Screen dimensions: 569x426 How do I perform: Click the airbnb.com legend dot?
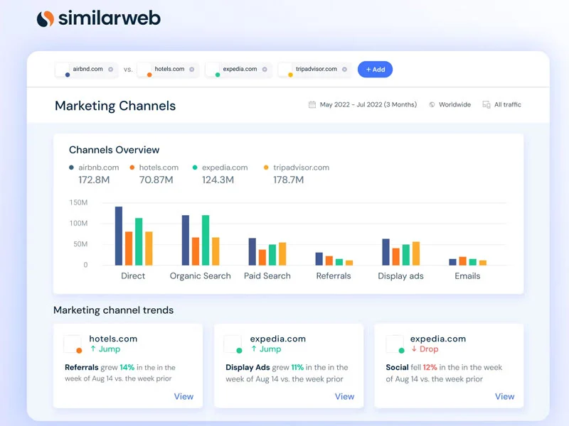pyautogui.click(x=72, y=168)
